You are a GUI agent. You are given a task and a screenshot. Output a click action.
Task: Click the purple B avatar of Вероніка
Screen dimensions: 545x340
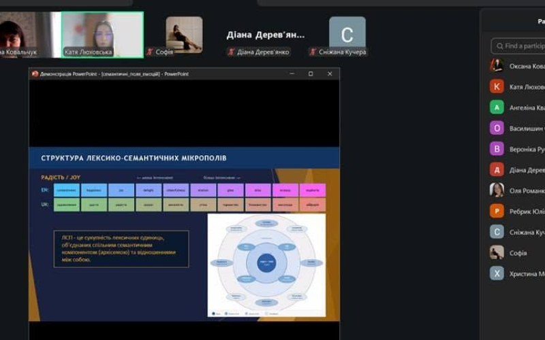click(x=497, y=149)
